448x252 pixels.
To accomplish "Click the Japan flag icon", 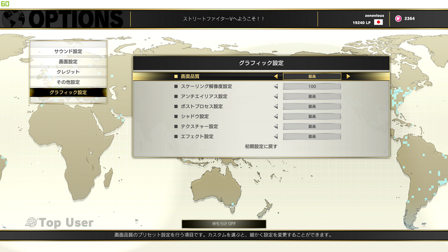I will coord(379,22).
